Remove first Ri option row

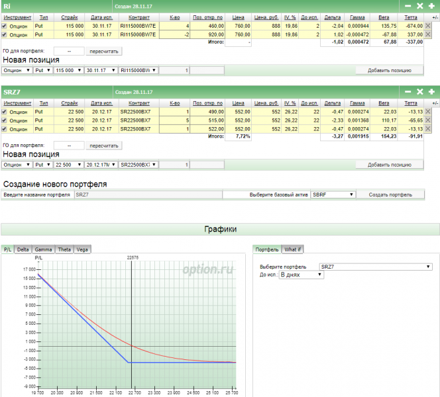pos(427,26)
